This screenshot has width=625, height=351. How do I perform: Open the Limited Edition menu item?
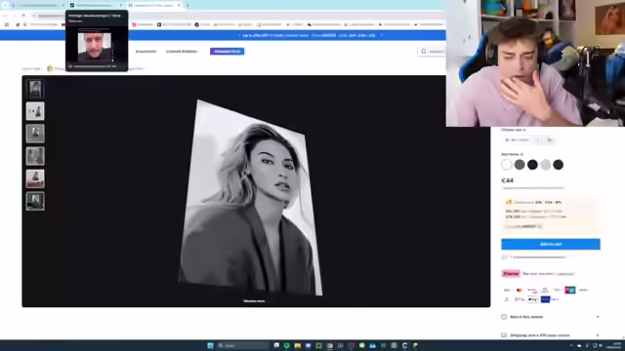point(182,52)
